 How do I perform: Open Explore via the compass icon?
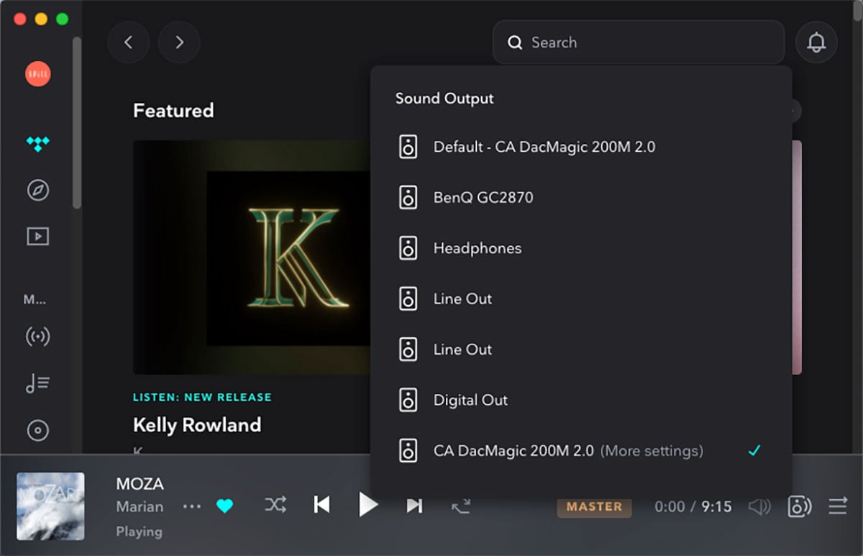click(x=38, y=190)
